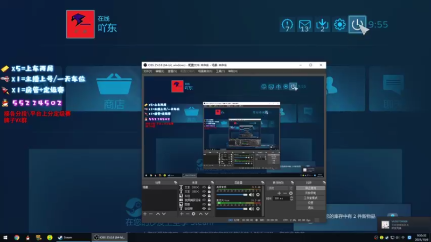Open desktop audio settings gear in mixer
This screenshot has height=242, width=431.
tap(258, 195)
